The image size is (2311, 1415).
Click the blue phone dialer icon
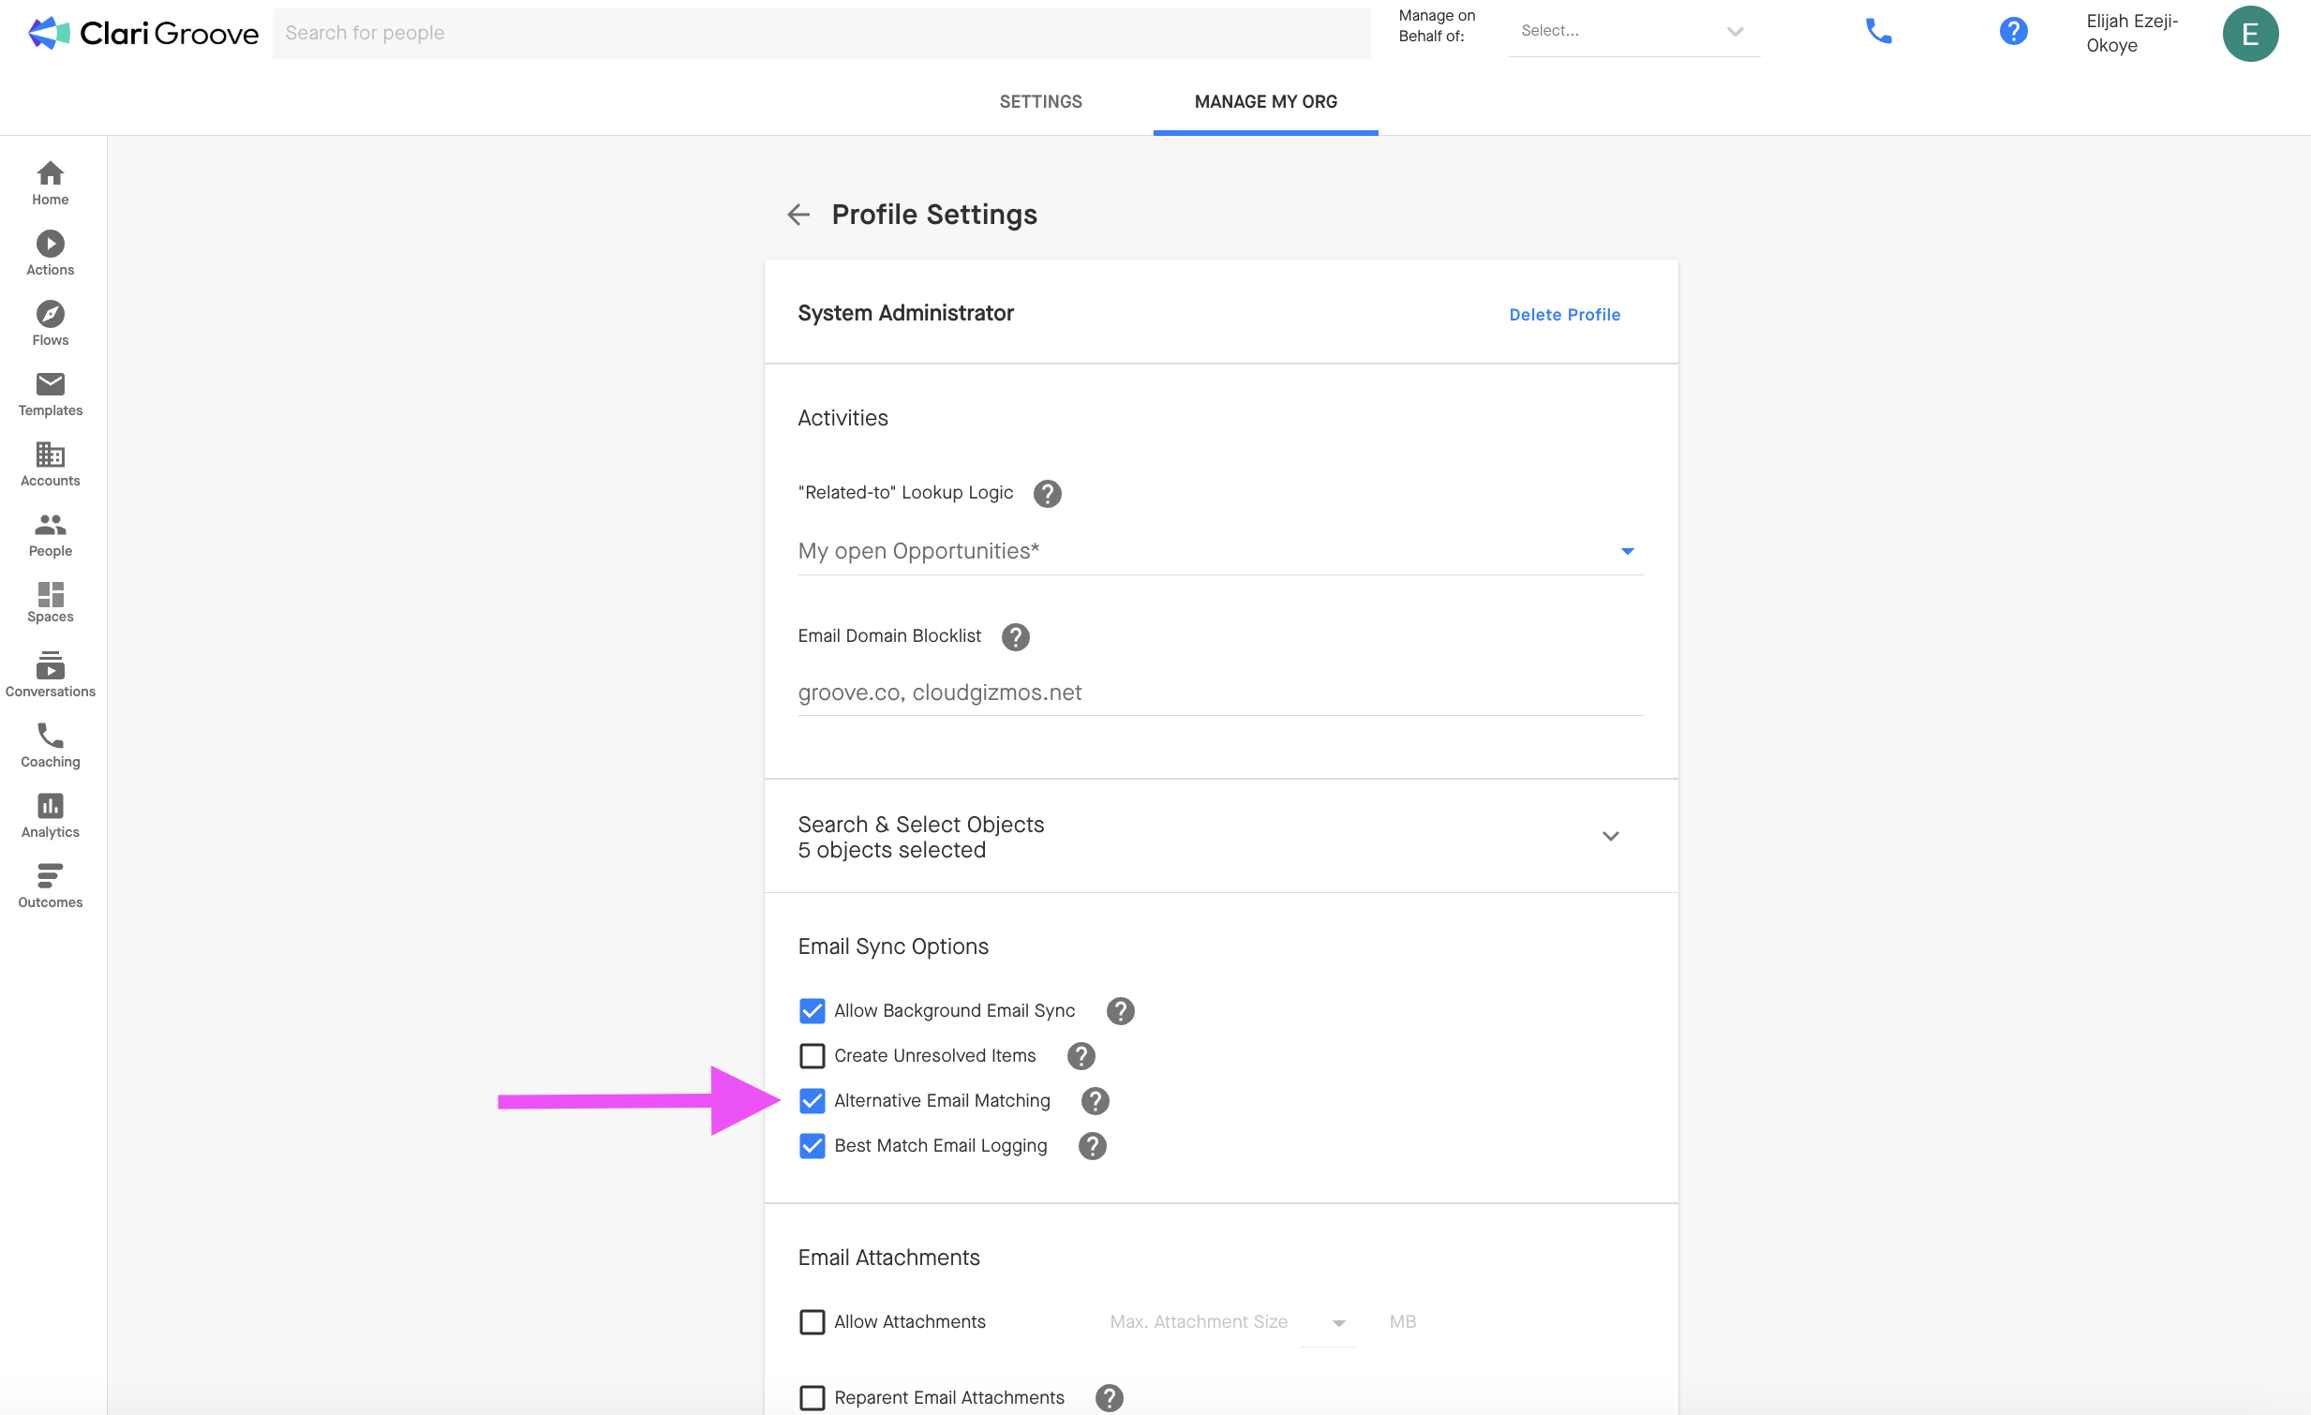[x=1878, y=32]
